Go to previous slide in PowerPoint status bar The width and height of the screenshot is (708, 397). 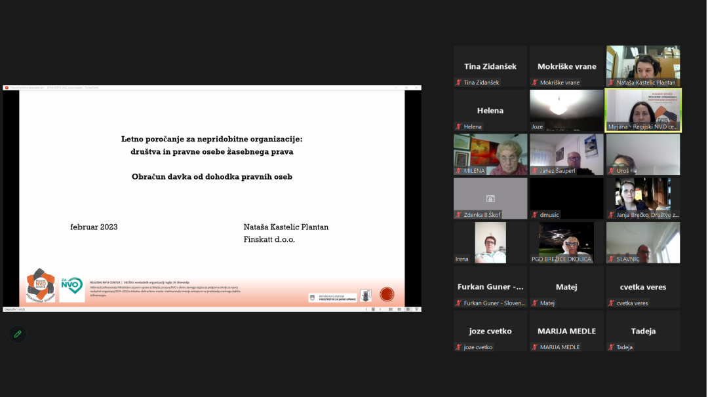pos(366,309)
